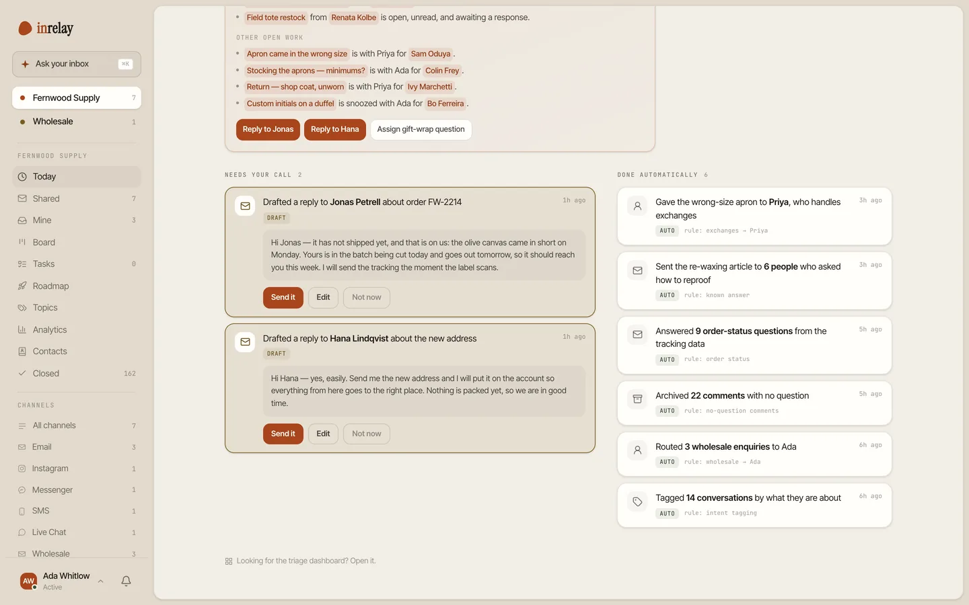Screen dimensions: 969x605
Task: Click the person icon on the Priya apron card
Action: click(x=637, y=206)
